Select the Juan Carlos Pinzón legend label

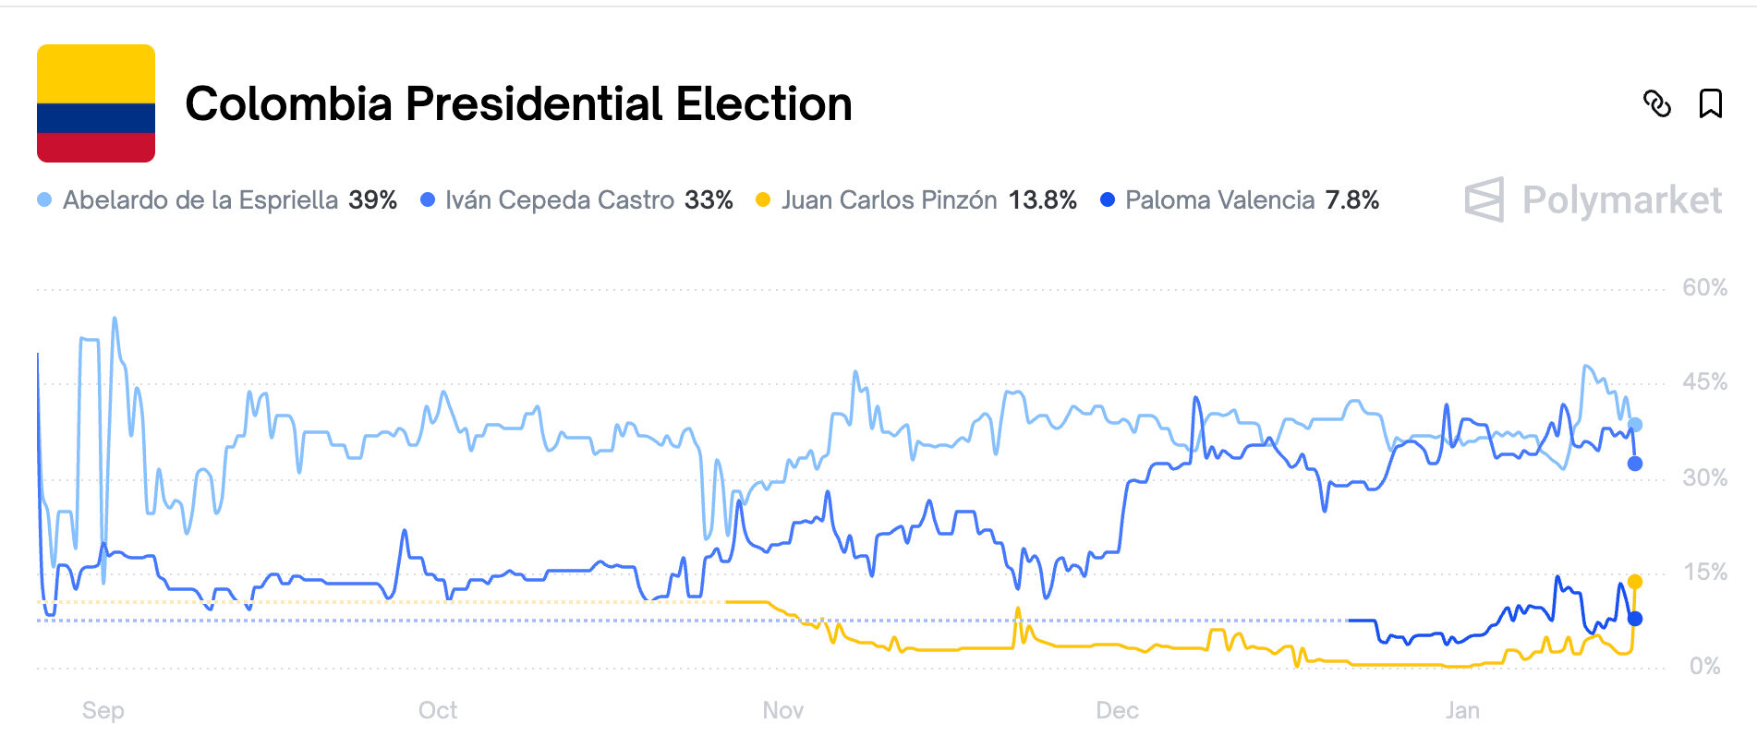[x=890, y=200]
